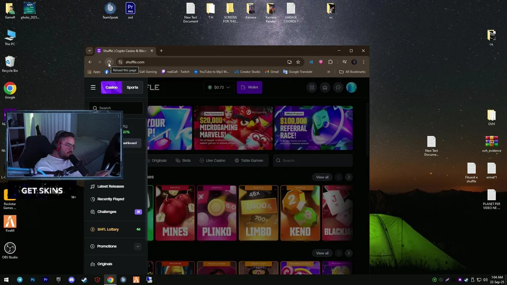Image resolution: width=507 pixels, height=285 pixels.
Task: Click View all for the first games row
Action: [322, 177]
